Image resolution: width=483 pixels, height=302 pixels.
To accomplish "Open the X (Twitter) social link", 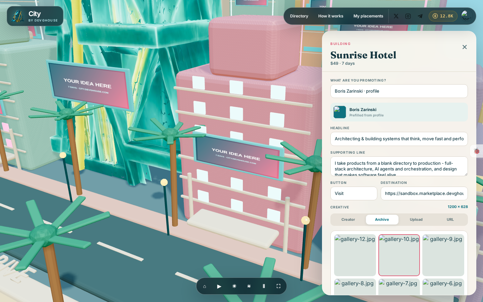I will pos(396,16).
